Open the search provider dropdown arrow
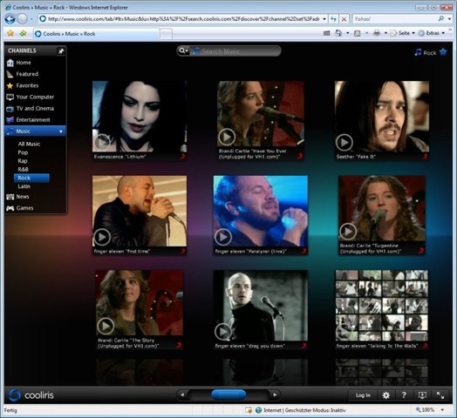The width and height of the screenshot is (457, 418). click(x=450, y=19)
